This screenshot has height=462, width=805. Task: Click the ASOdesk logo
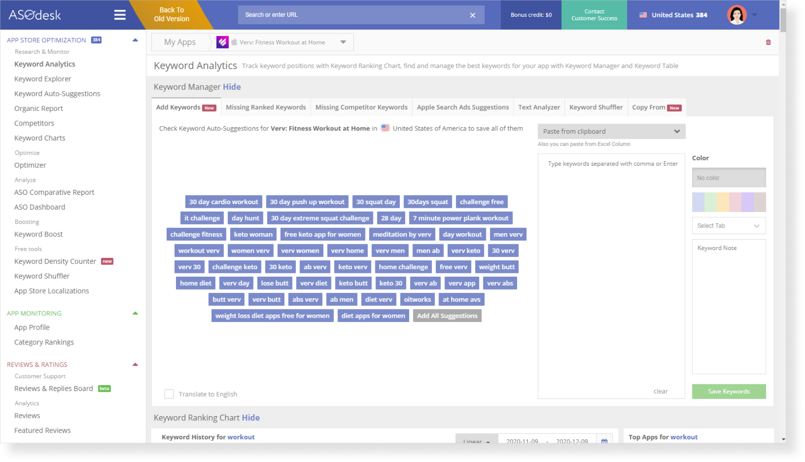(35, 15)
